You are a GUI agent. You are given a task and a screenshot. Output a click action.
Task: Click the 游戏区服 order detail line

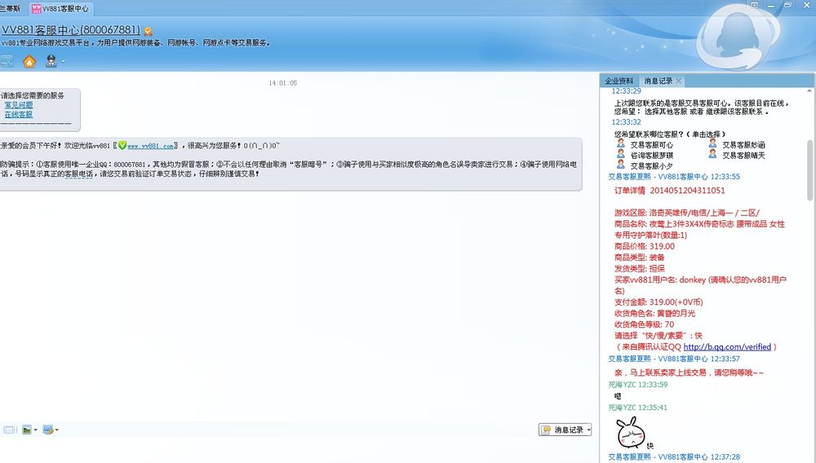[687, 213]
